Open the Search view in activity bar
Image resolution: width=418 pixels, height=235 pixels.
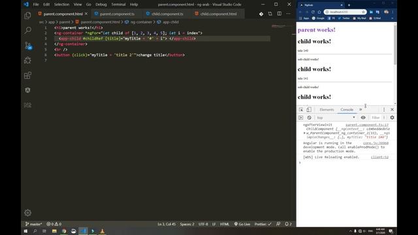(x=27, y=31)
